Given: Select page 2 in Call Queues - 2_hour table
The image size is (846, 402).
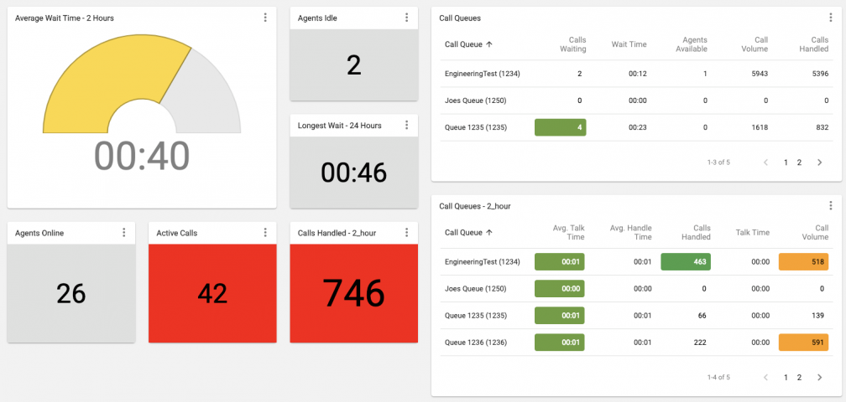Looking at the screenshot, I should pyautogui.click(x=799, y=378).
